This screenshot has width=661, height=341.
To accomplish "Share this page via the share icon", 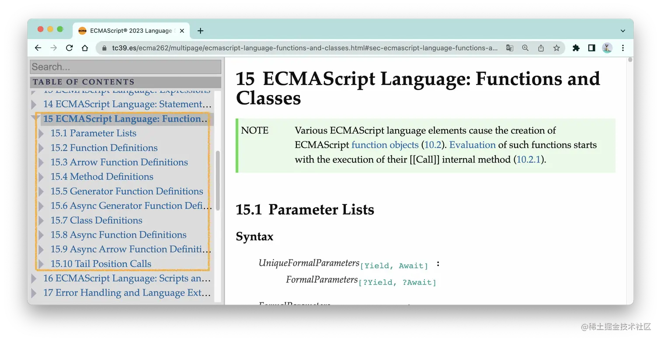I will point(541,48).
